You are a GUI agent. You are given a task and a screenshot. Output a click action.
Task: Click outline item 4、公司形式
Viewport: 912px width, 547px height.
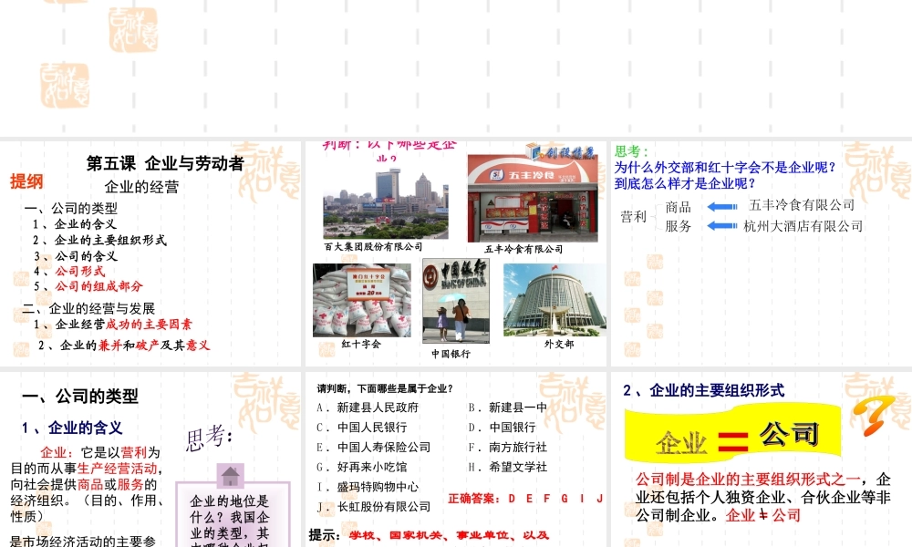(x=69, y=271)
